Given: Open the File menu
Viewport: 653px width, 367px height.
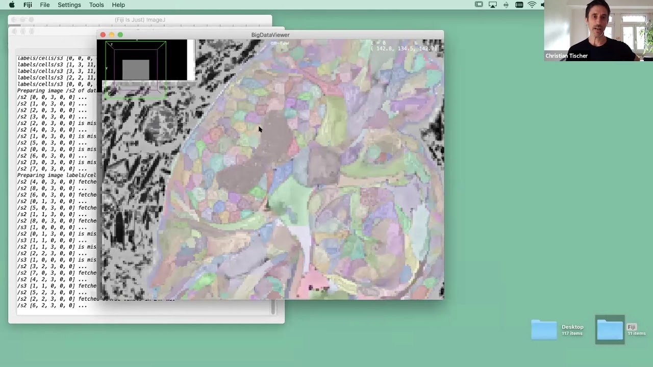Looking at the screenshot, I should [x=45, y=5].
